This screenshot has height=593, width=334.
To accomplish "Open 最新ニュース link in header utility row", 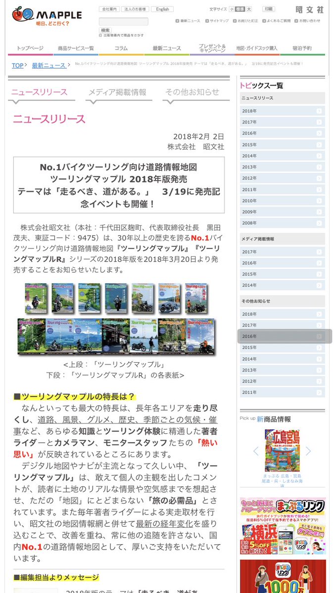I will pos(188,21).
